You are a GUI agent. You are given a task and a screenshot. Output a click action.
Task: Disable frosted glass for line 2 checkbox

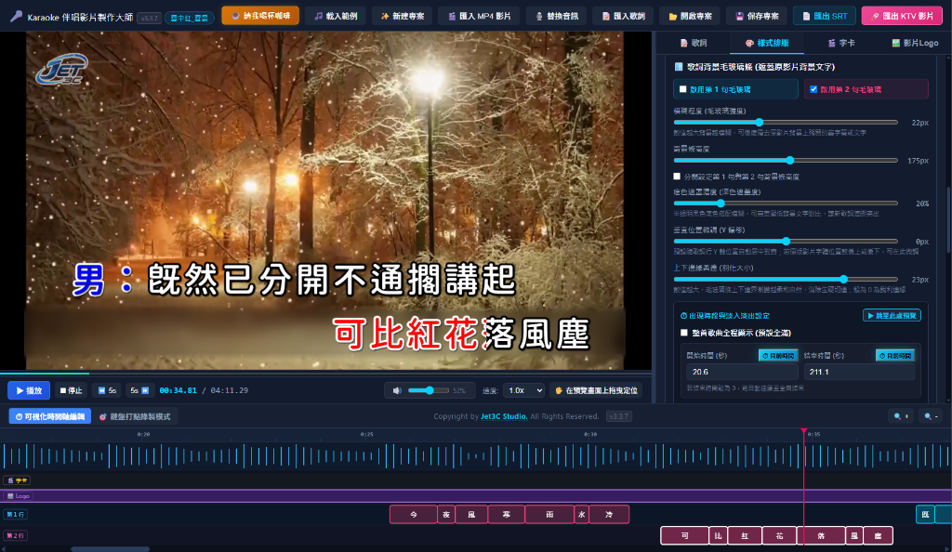point(813,89)
